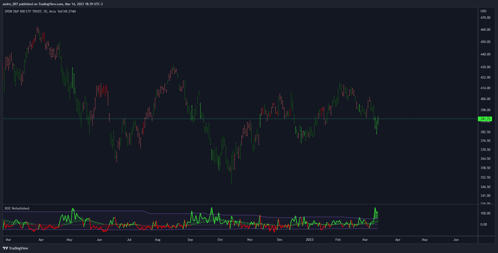Click the 450.00 price axis label

coord(485,42)
